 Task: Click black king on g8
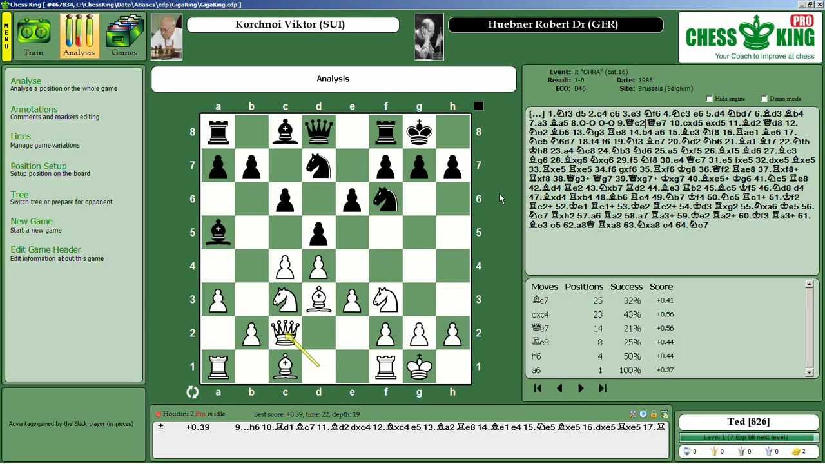[419, 131]
